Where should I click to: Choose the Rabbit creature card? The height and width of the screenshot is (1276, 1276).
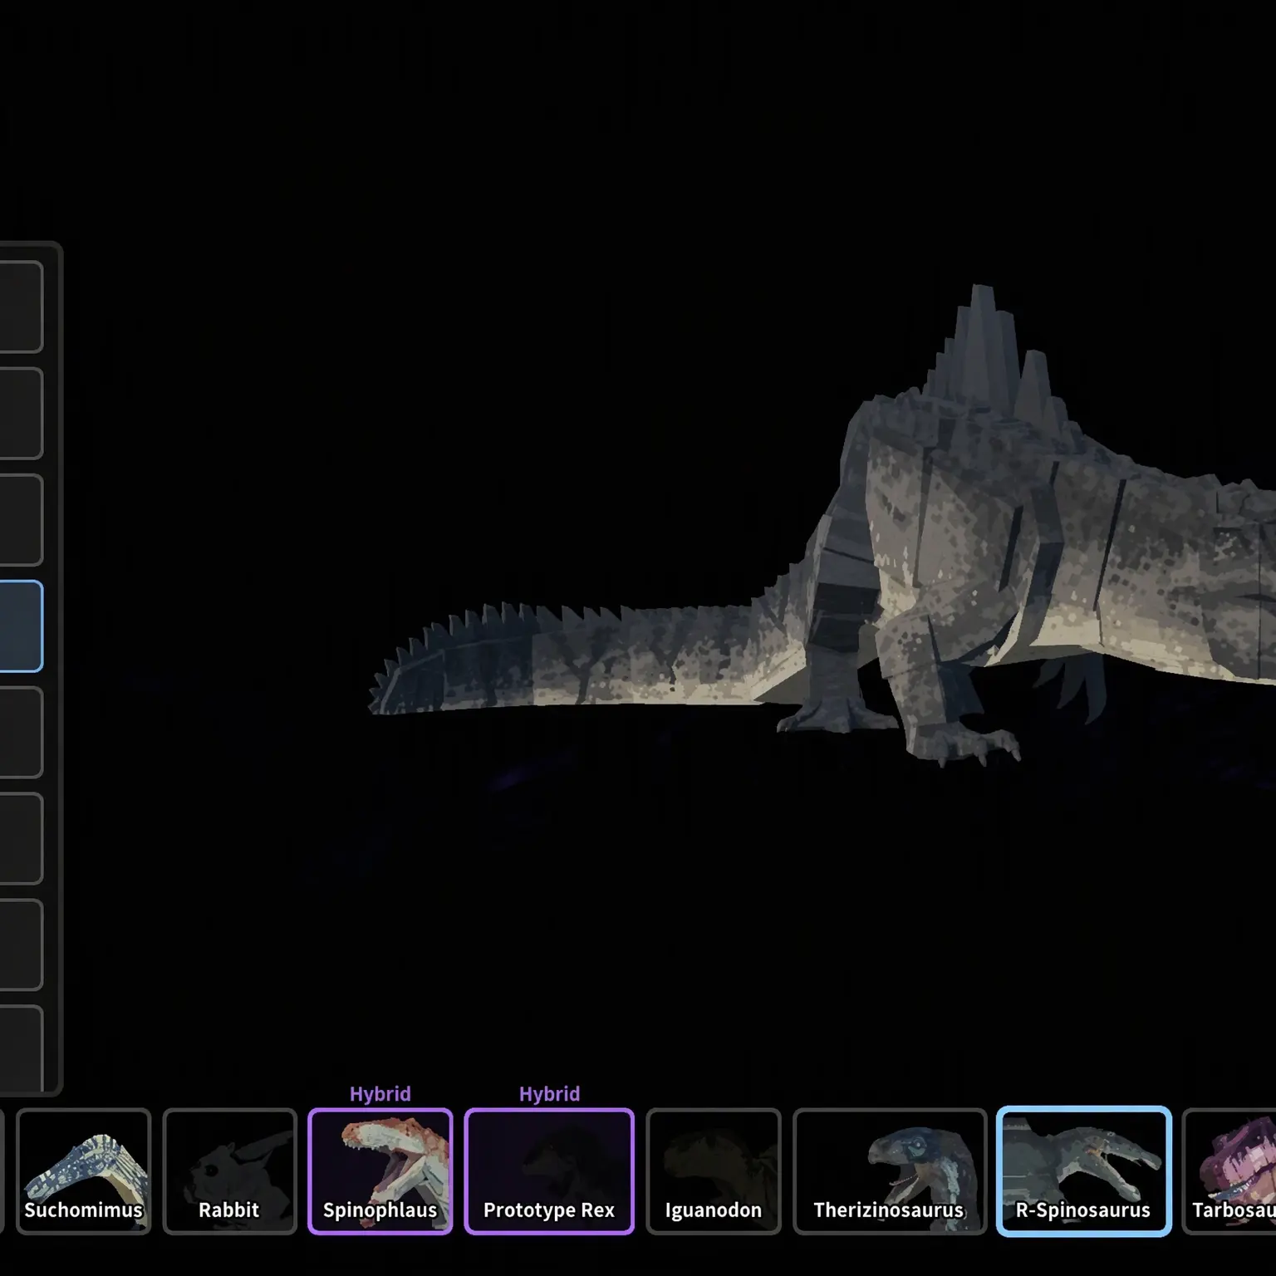pyautogui.click(x=230, y=1171)
